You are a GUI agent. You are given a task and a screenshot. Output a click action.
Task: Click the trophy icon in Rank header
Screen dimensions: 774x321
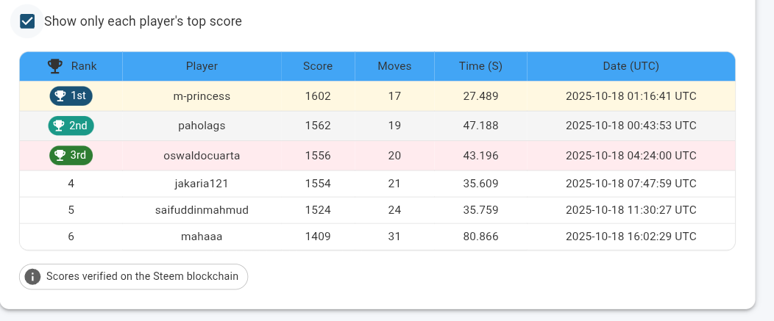pos(54,66)
